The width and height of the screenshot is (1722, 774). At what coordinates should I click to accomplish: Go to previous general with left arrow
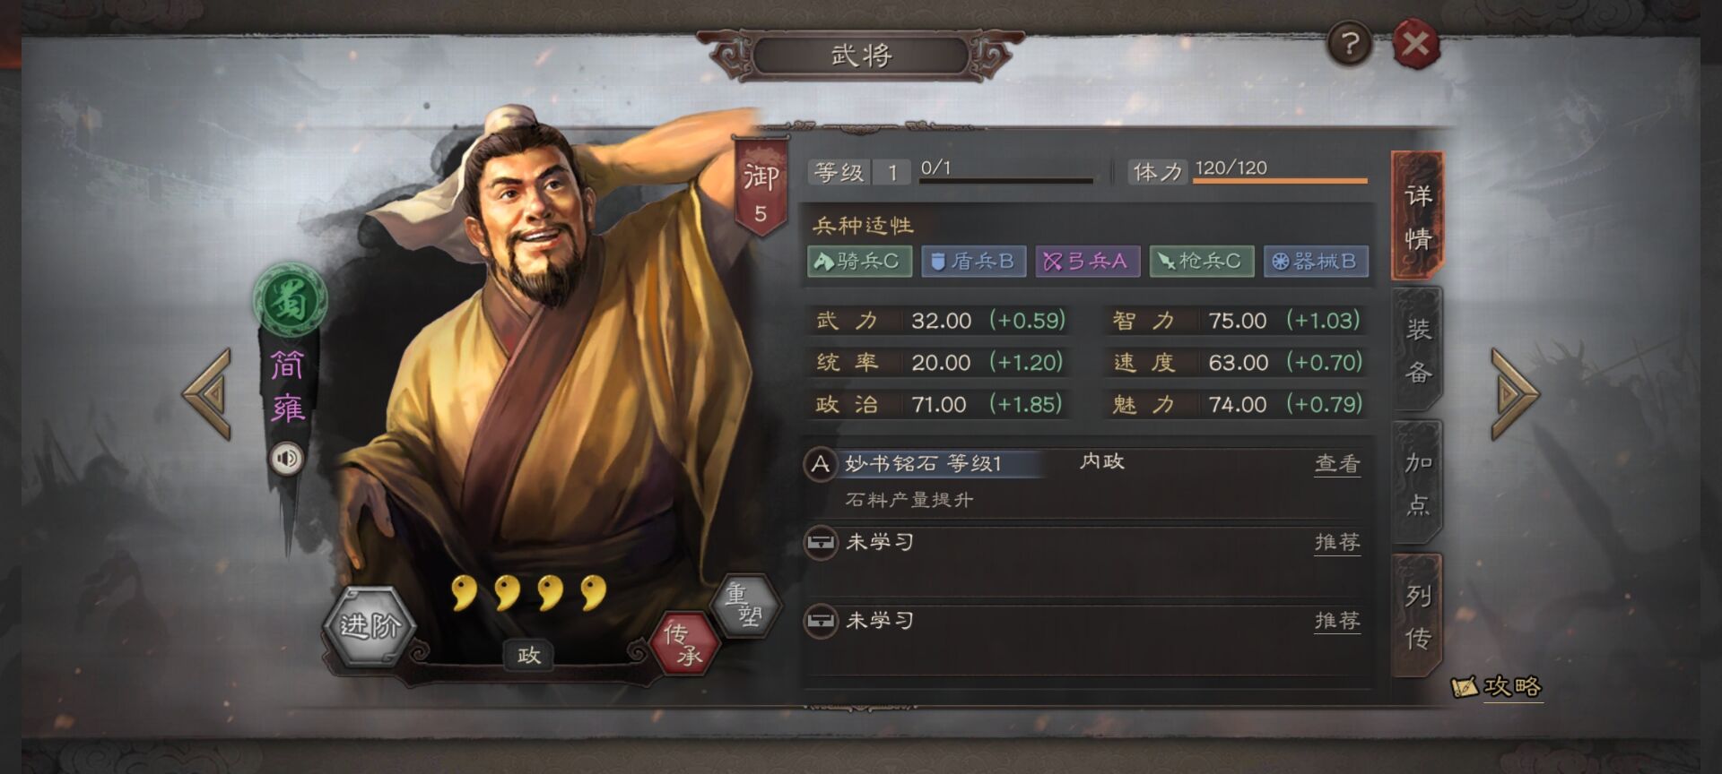tap(207, 394)
